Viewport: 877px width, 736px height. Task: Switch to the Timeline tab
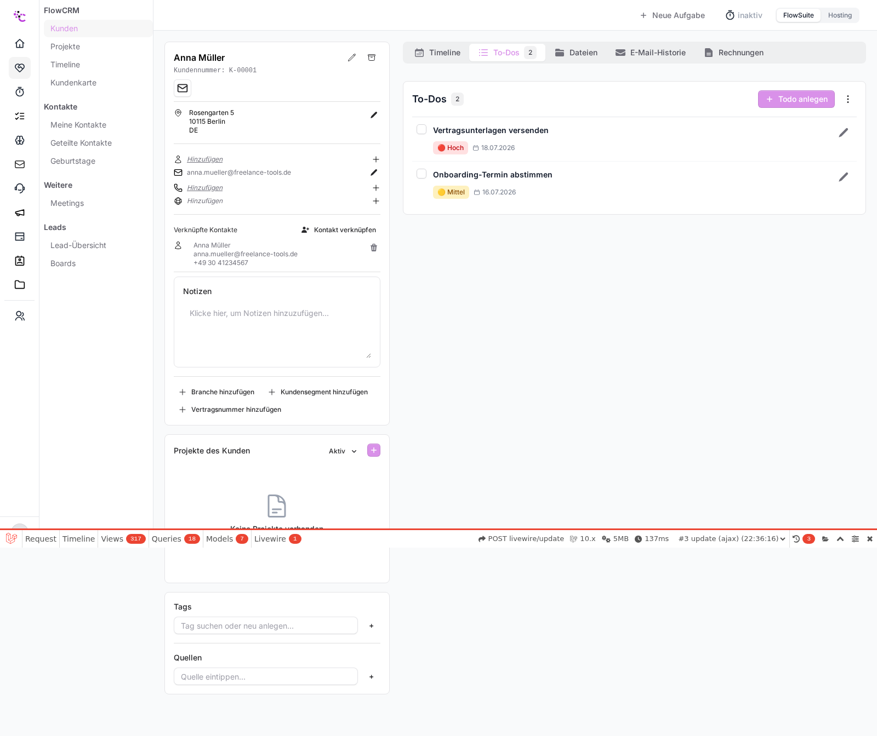point(437,53)
